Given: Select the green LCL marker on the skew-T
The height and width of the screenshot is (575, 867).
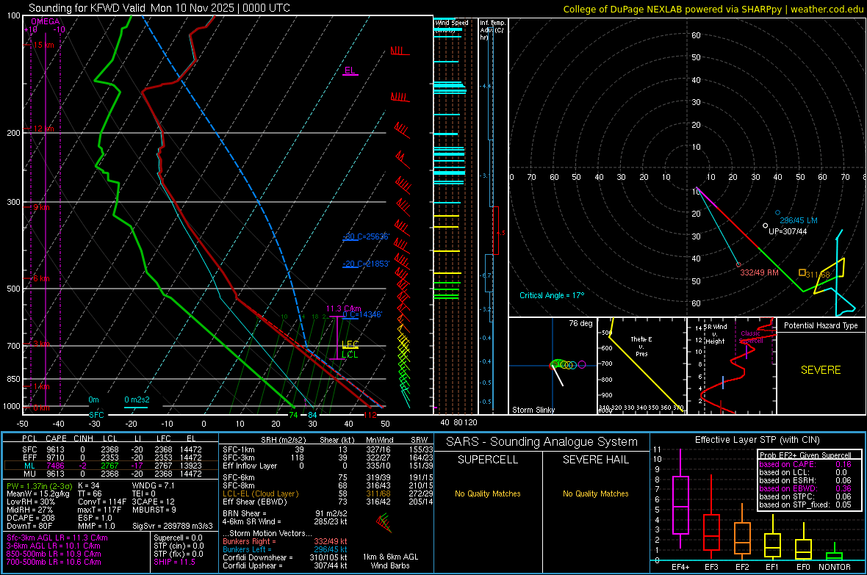Looking at the screenshot, I should click(x=350, y=355).
